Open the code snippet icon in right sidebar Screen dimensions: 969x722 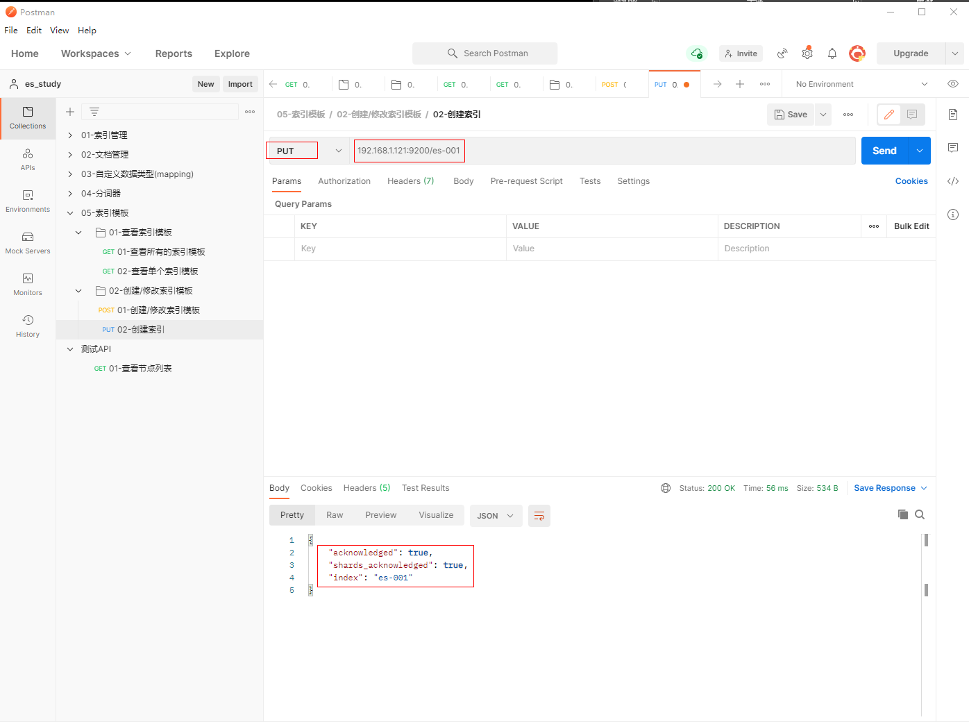pyautogui.click(x=953, y=181)
